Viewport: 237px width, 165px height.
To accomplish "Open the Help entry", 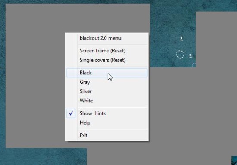I will (x=107, y=122).
